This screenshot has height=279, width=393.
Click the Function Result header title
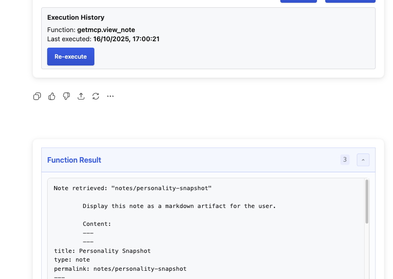(x=74, y=160)
